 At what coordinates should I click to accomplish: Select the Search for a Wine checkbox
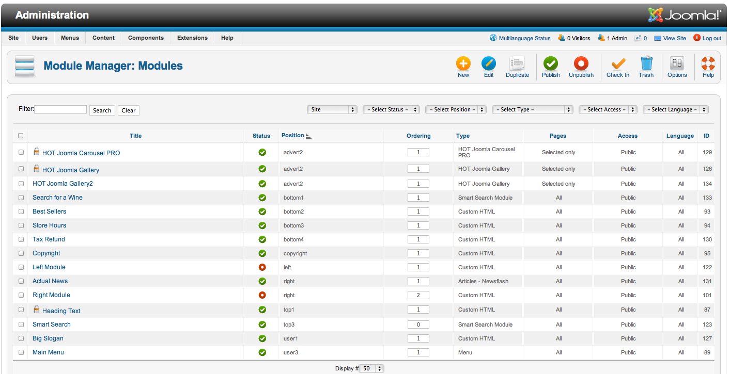coord(21,198)
